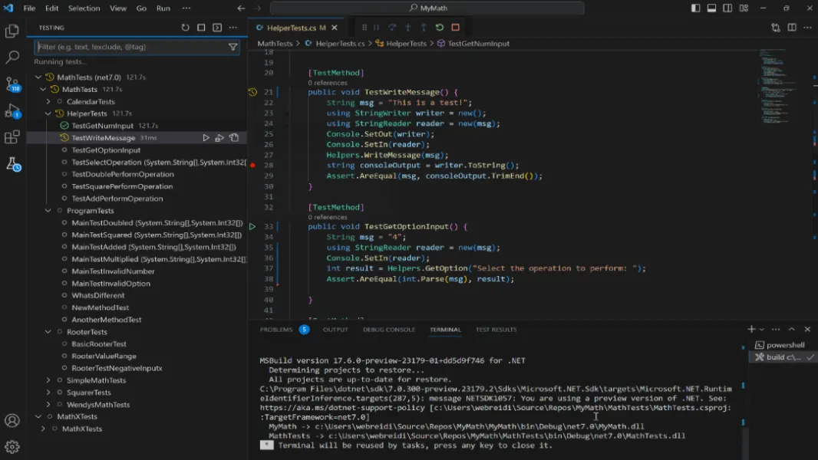Add new terminal with plus icon
This screenshot has height=460, width=818.
click(751, 329)
